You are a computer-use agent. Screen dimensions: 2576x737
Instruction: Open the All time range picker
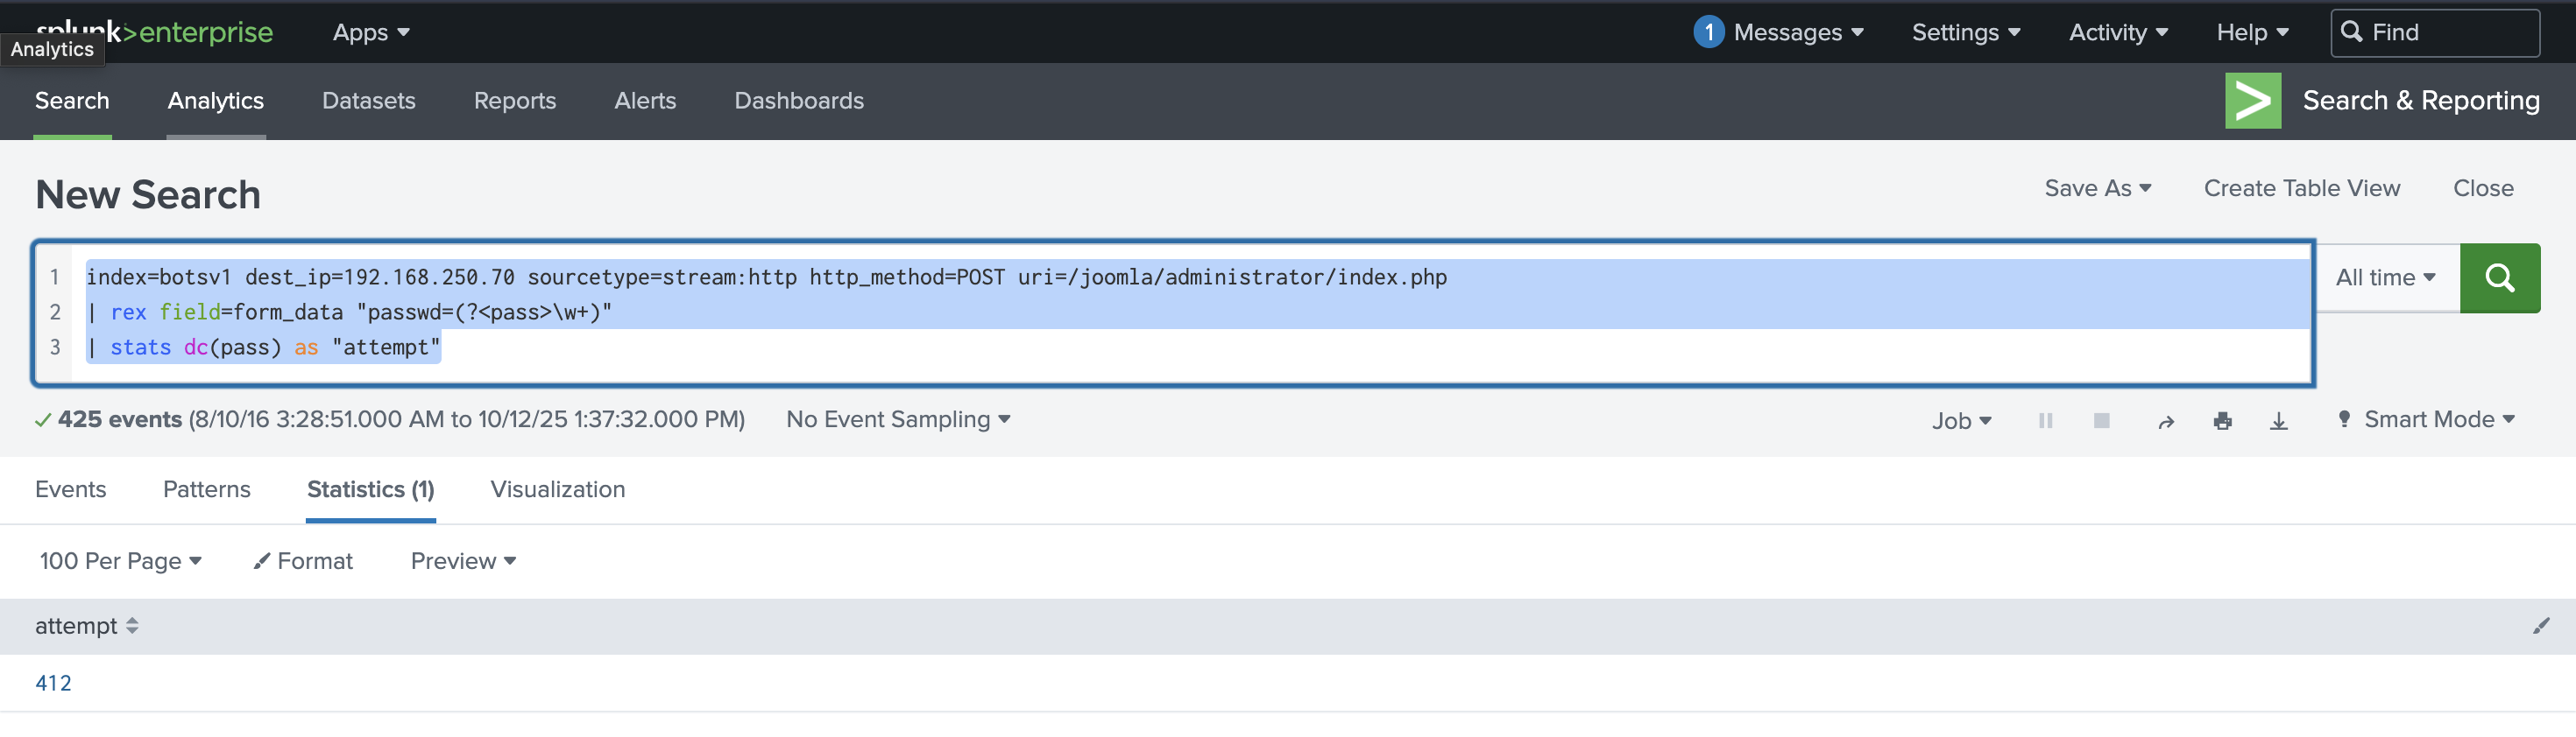pos(2385,277)
